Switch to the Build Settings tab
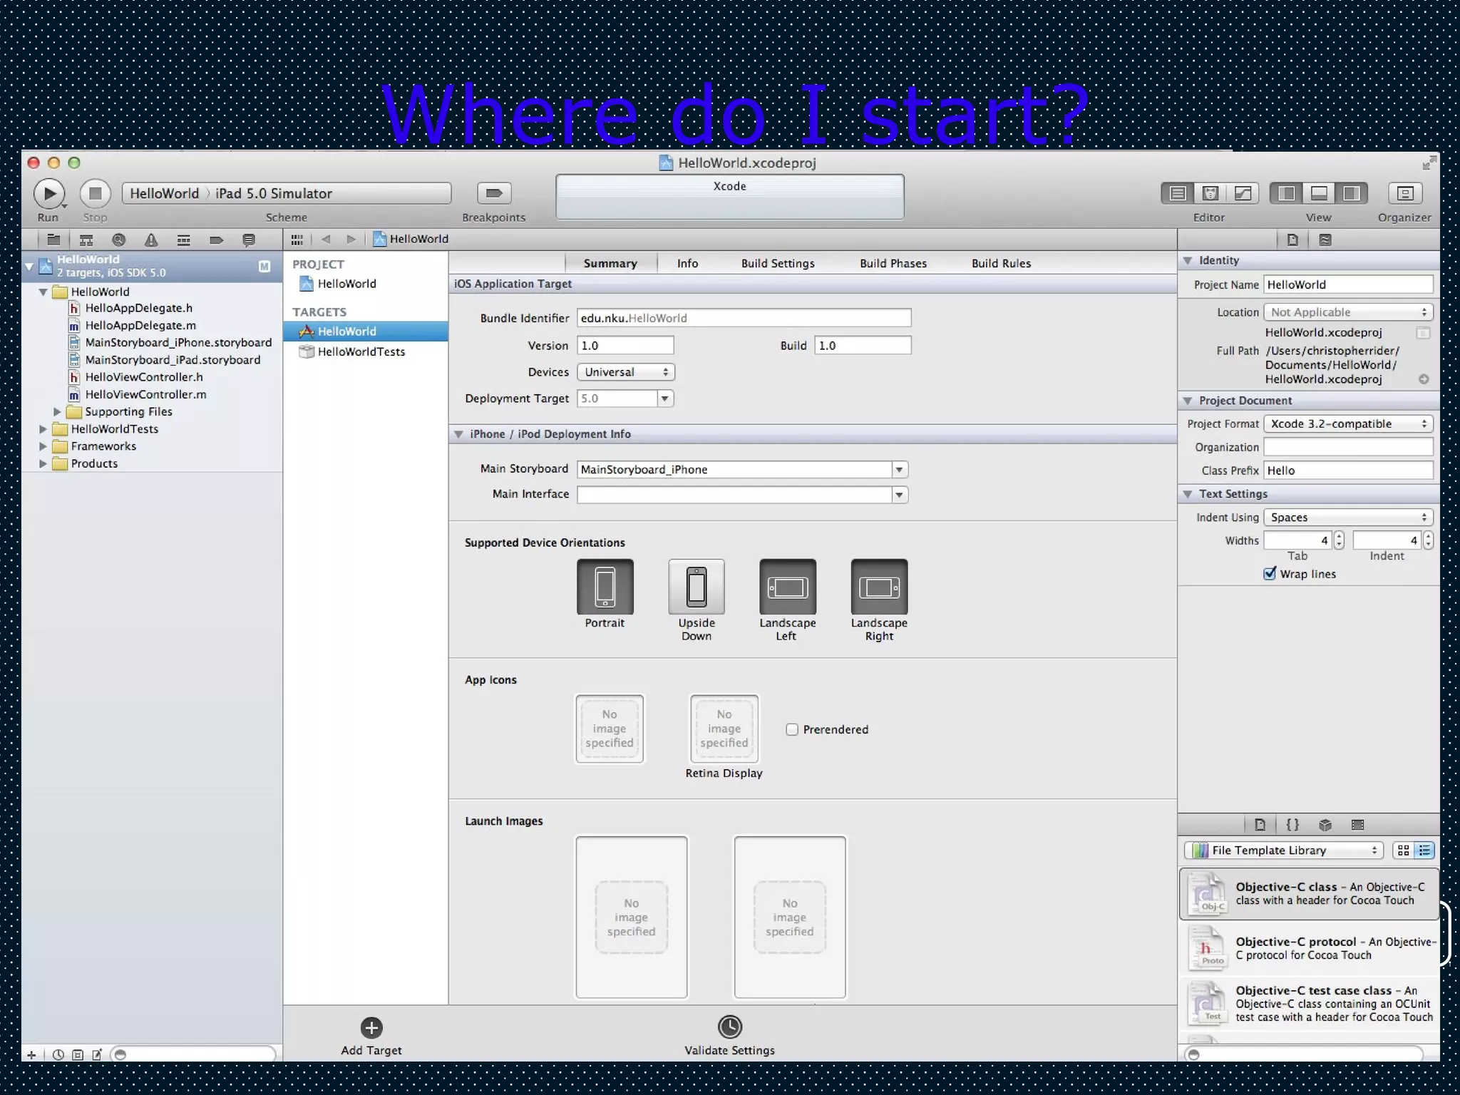Screen dimensions: 1460x1095 [777, 263]
